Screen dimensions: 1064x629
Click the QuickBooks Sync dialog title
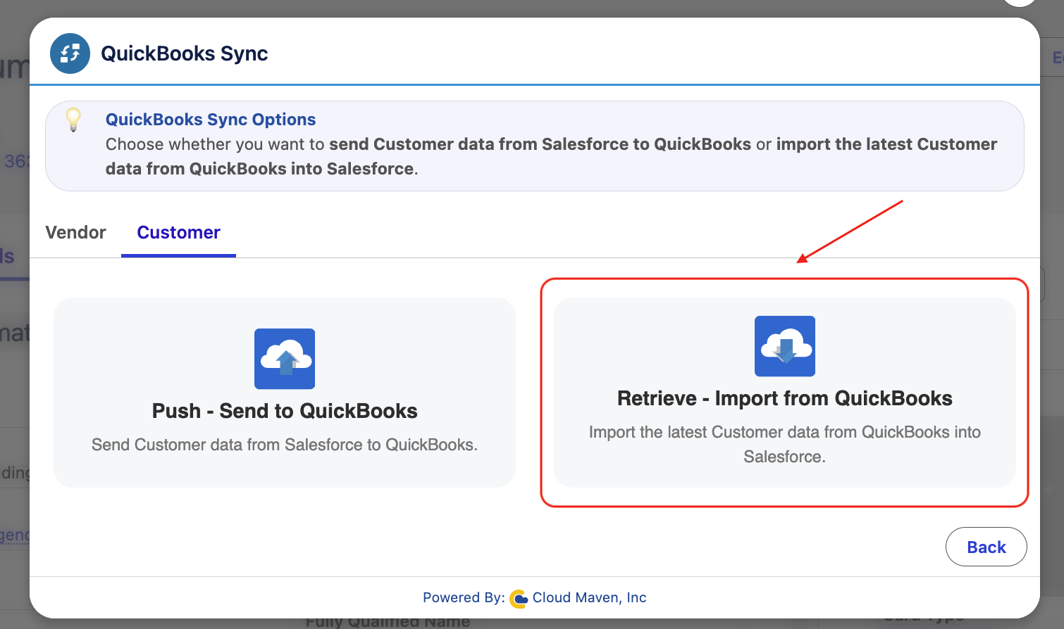click(185, 53)
